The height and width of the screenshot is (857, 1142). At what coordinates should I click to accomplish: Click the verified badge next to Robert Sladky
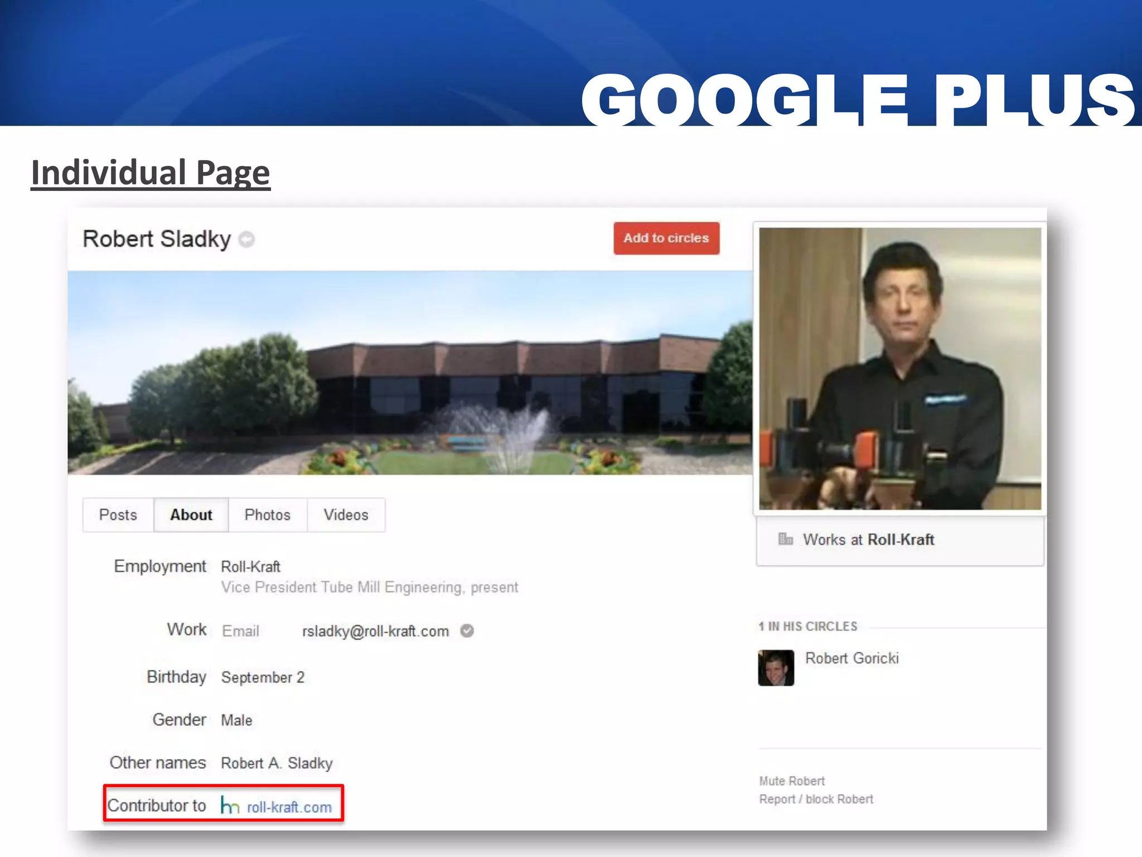point(246,239)
